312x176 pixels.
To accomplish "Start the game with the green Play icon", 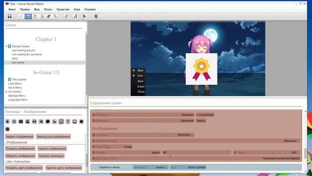I will pos(84,16).
